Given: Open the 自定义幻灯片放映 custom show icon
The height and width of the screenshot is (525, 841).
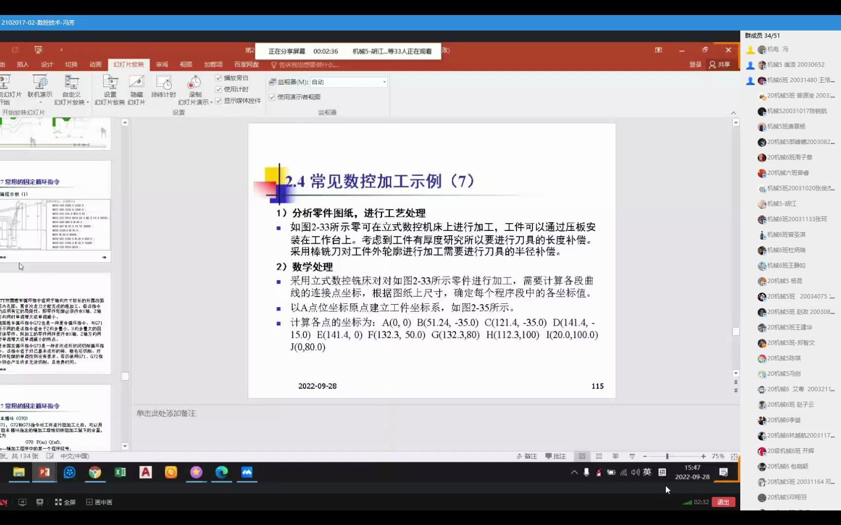Looking at the screenshot, I should coord(72,82).
